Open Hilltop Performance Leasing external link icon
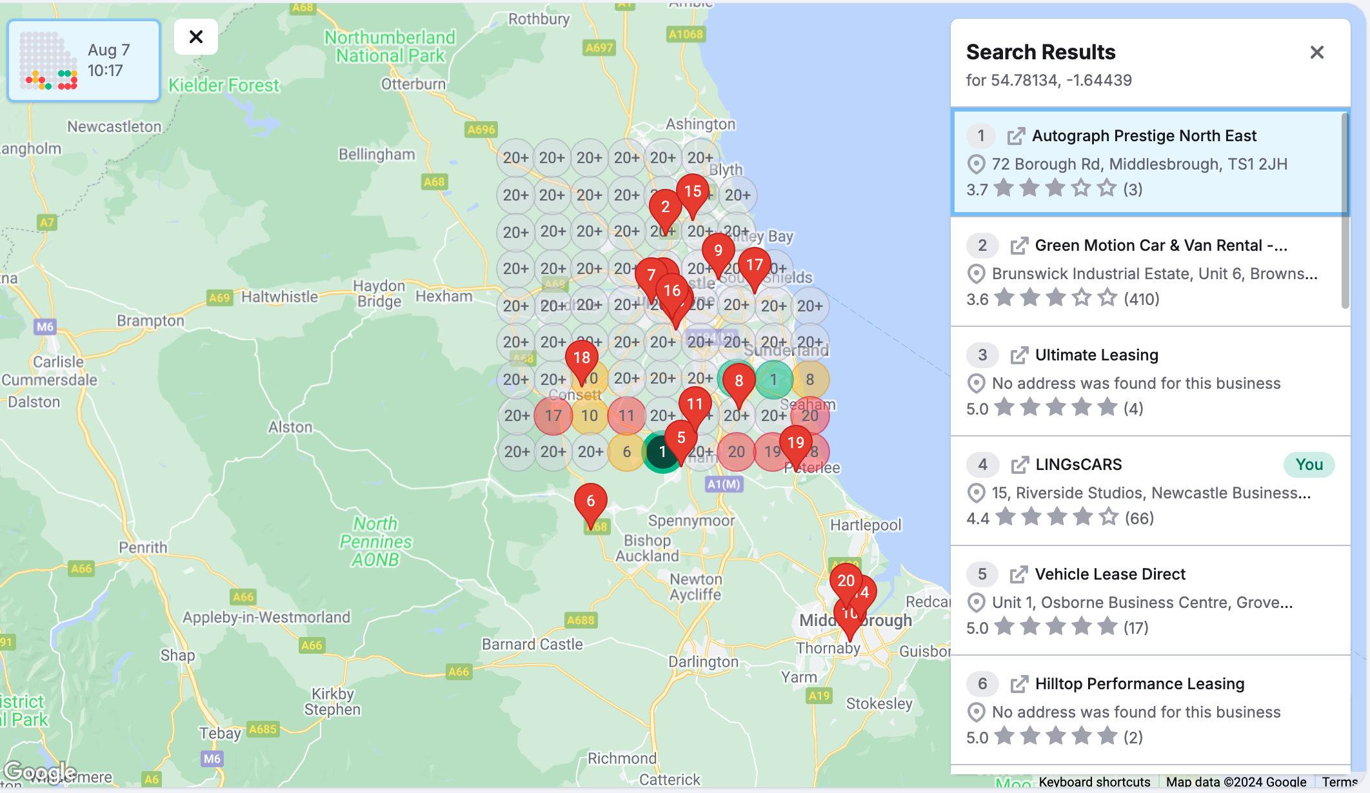Viewport: 1370px width, 793px height. point(1019,684)
